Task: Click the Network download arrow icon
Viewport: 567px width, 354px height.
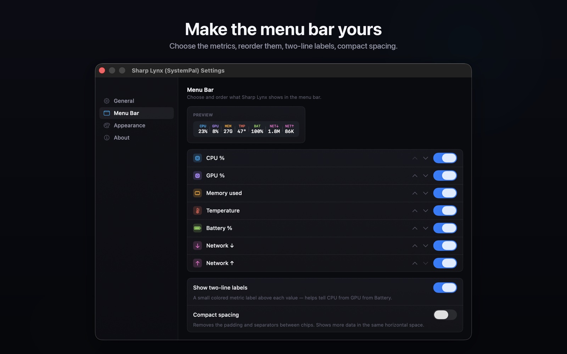Action: tap(197, 246)
